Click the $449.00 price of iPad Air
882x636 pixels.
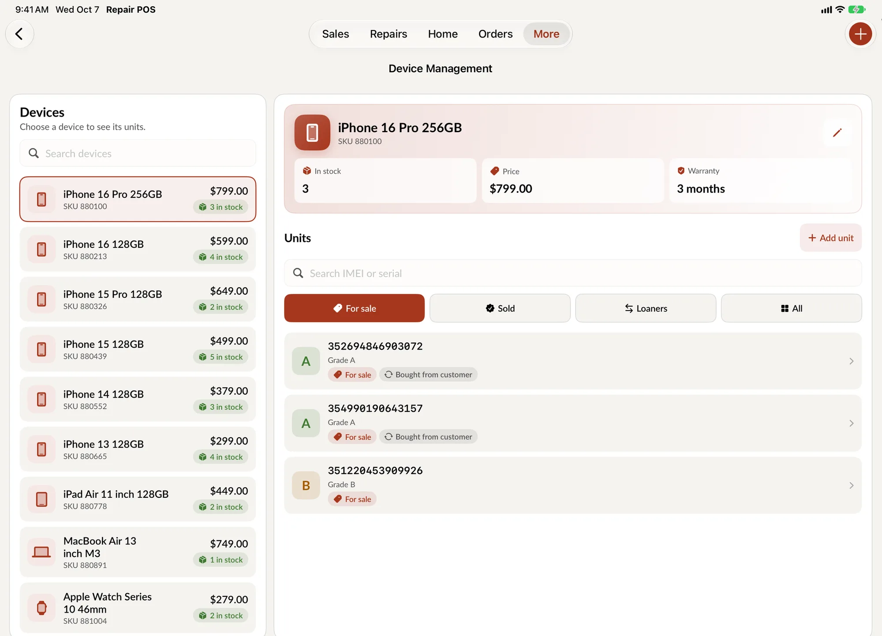point(229,491)
